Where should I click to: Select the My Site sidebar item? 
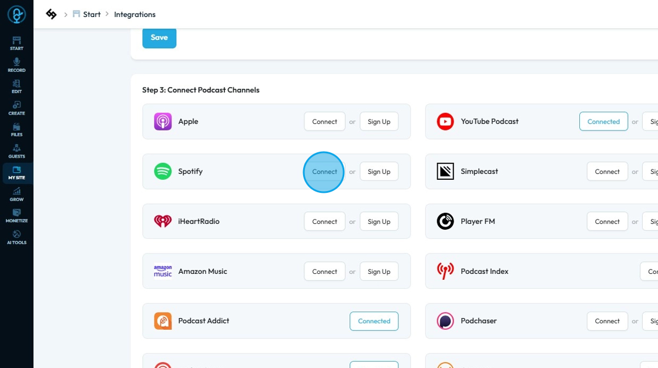pos(16,173)
